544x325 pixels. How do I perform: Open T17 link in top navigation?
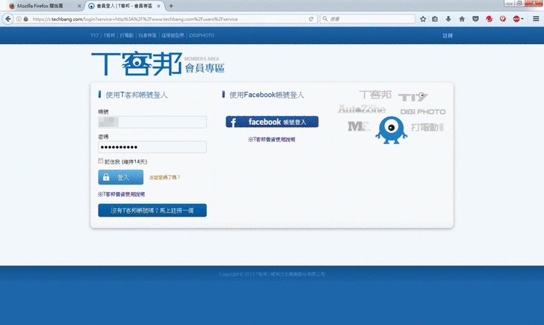pos(94,35)
